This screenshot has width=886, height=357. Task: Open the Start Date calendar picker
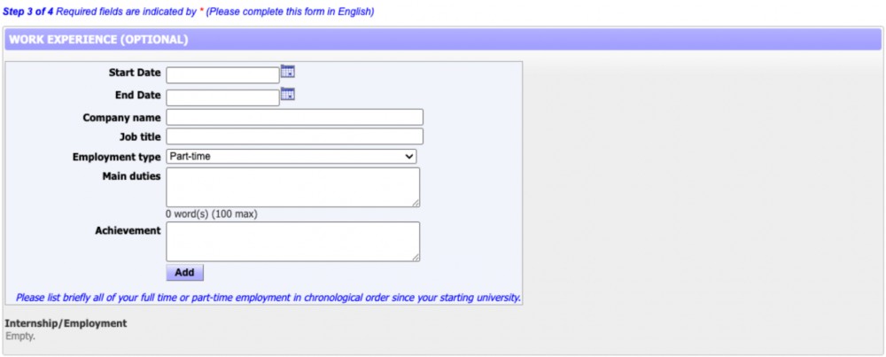[287, 72]
